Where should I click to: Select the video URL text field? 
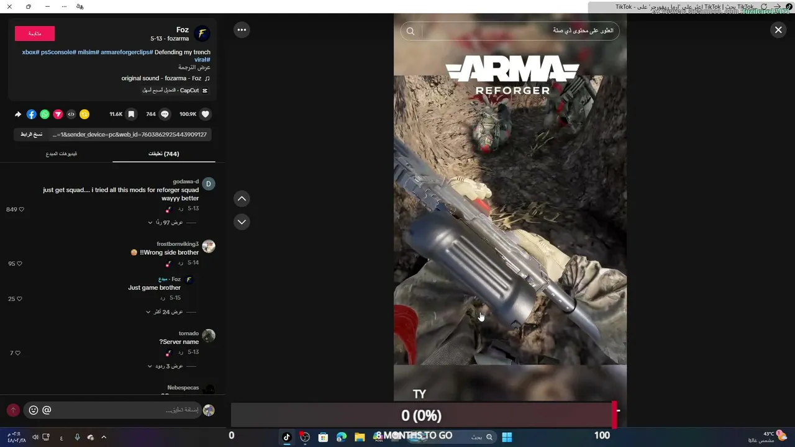pyautogui.click(x=130, y=135)
